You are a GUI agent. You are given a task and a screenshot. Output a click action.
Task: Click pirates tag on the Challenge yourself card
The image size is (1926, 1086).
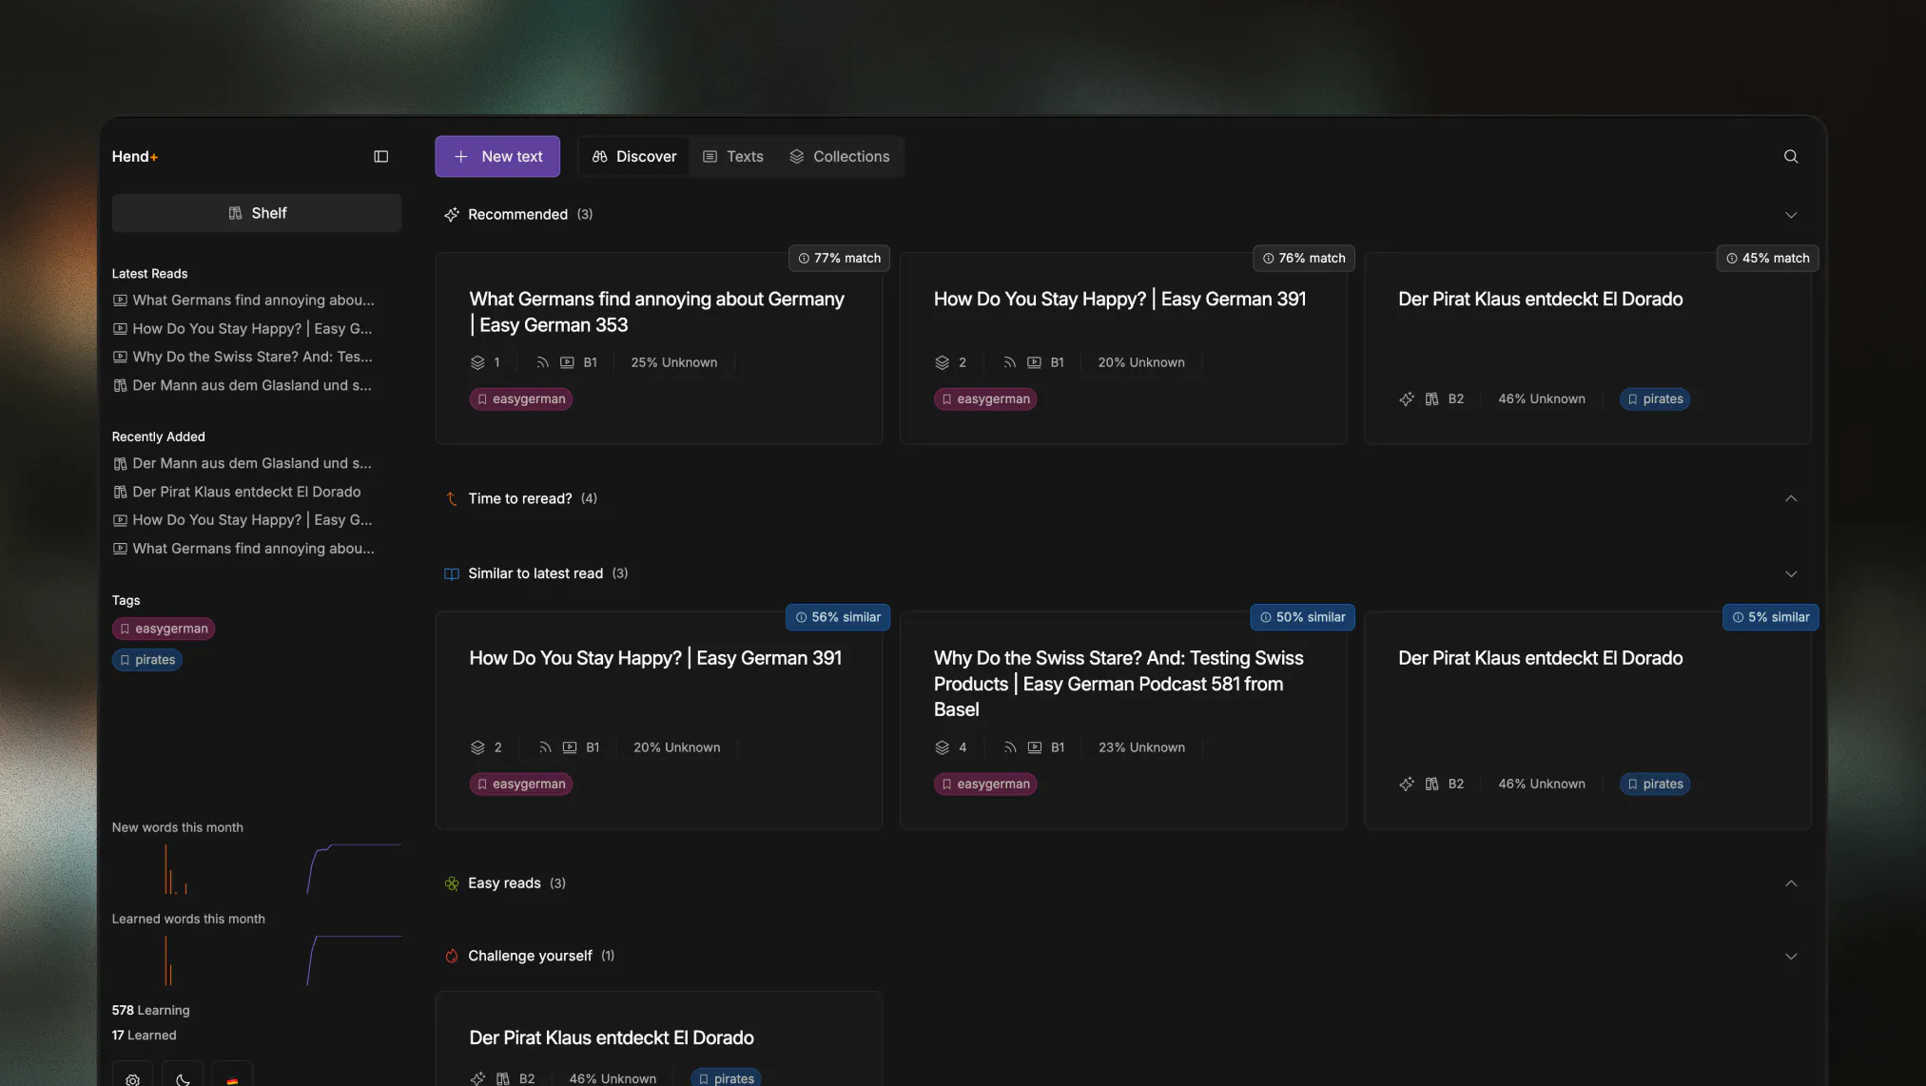pos(727,1079)
